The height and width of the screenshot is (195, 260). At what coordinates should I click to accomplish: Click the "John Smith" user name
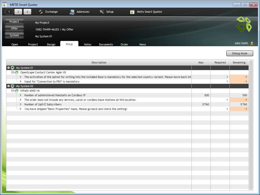click(241, 43)
